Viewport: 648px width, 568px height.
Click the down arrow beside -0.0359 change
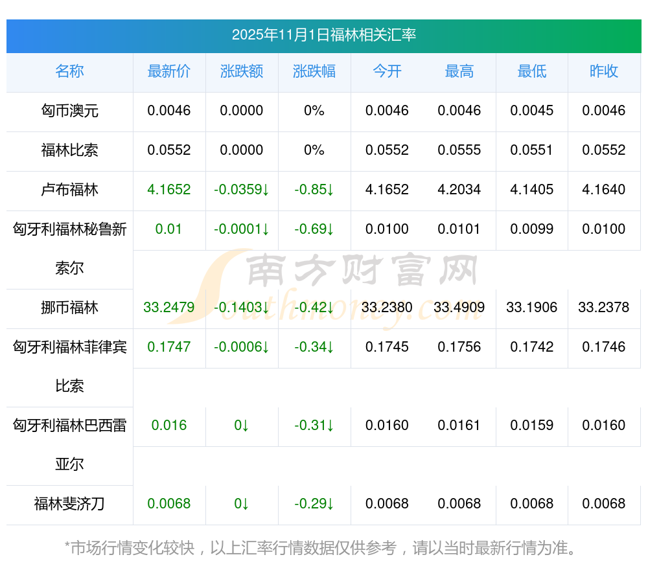pos(266,190)
